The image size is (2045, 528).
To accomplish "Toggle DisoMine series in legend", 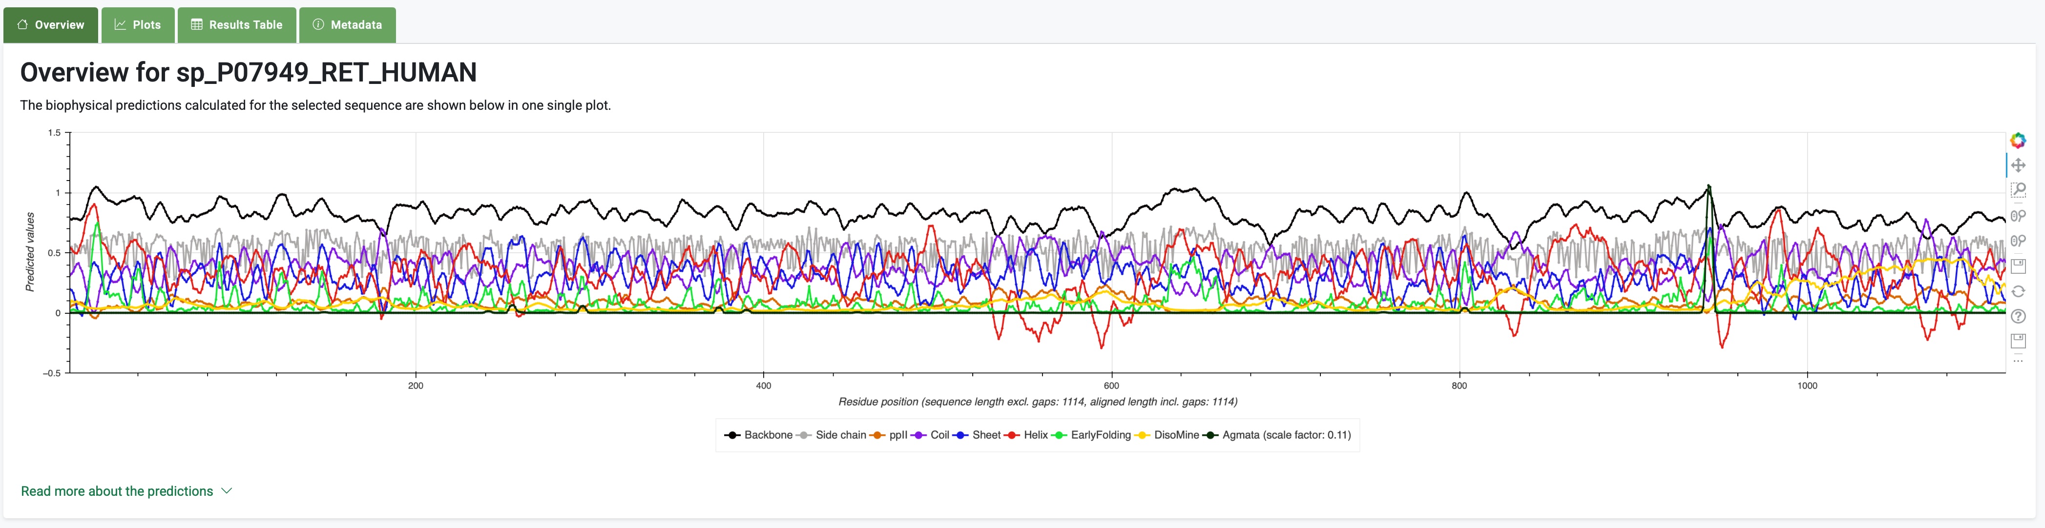I will click(x=1176, y=434).
